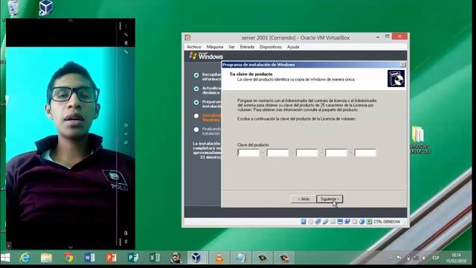Click the Atrás button
Viewport: 476px width, 268px height.
pyautogui.click(x=303, y=199)
